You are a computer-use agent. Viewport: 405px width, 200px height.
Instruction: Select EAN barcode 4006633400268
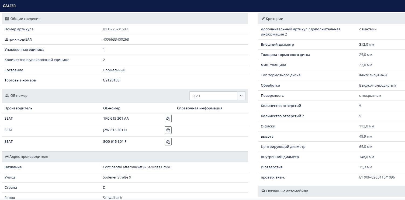point(116,39)
